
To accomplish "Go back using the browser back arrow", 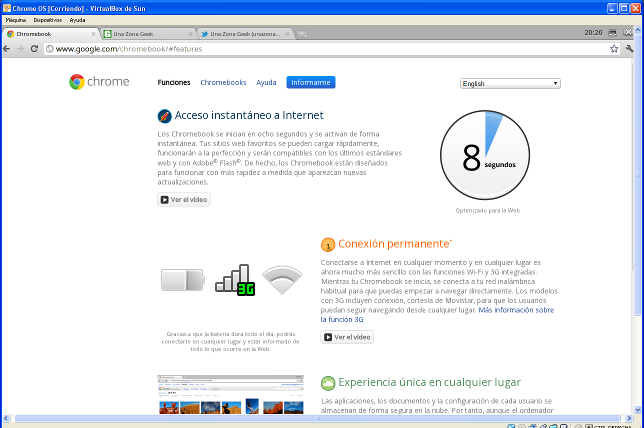I will (x=6, y=48).
